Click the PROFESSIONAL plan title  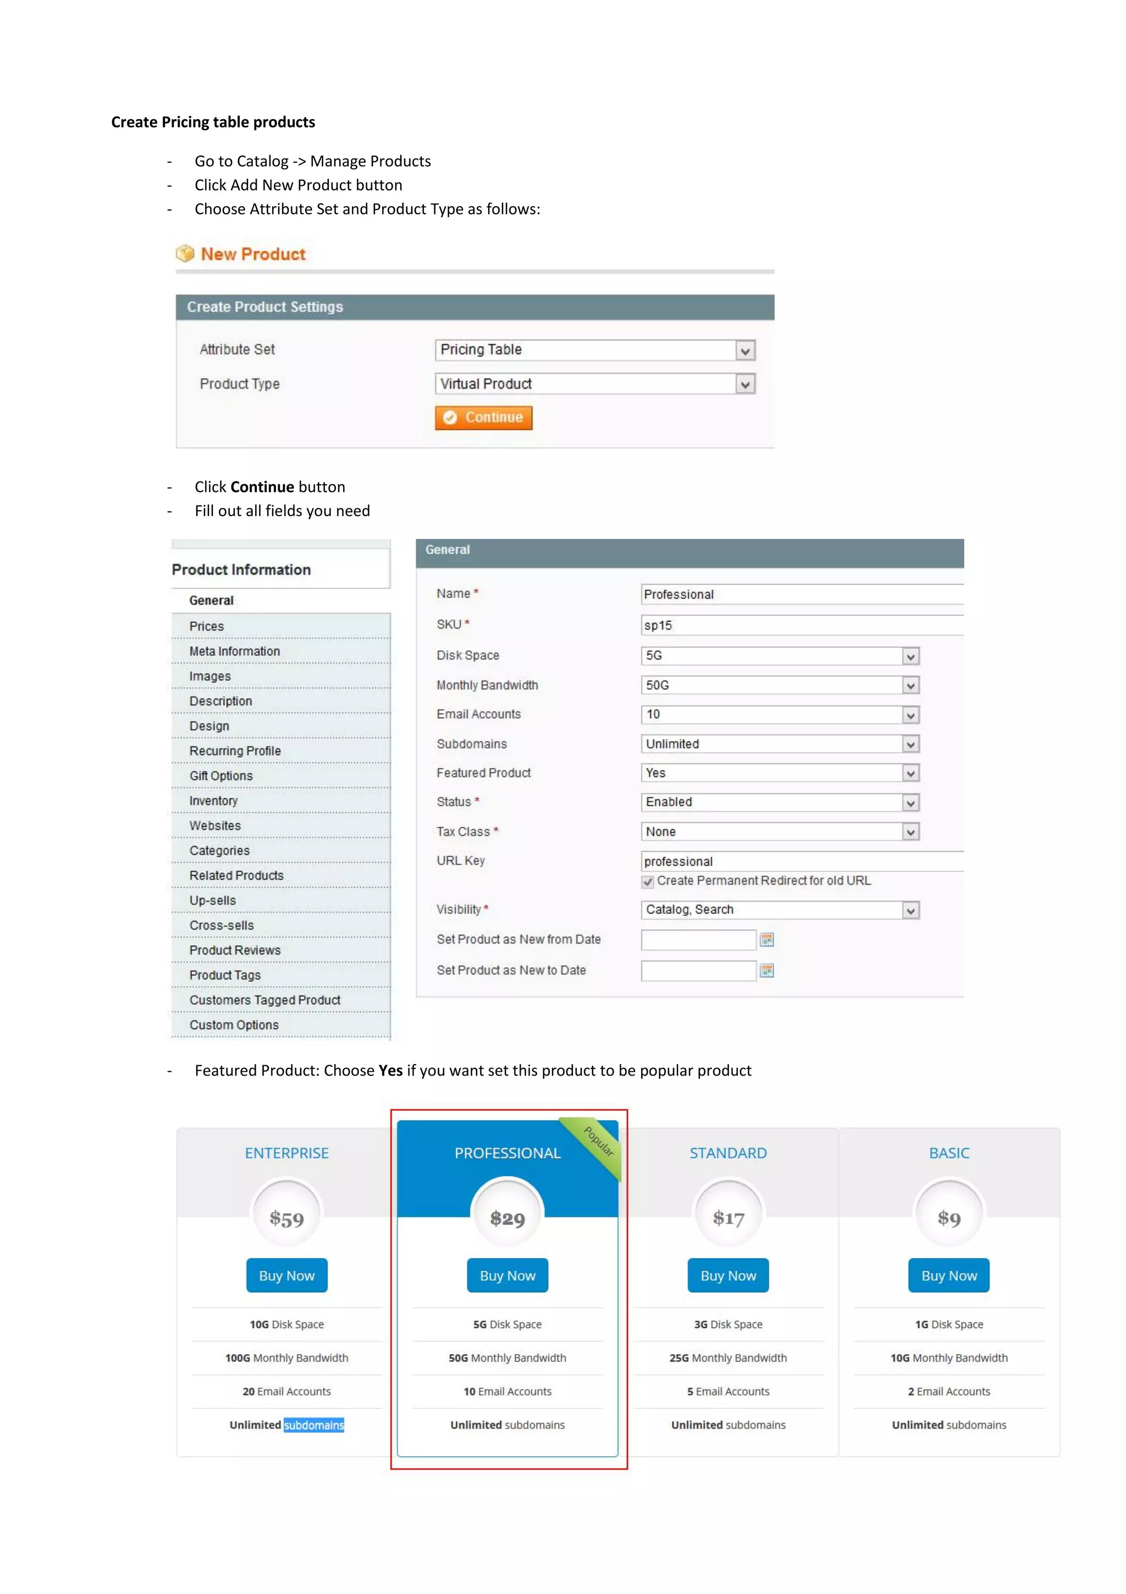pyautogui.click(x=508, y=1153)
